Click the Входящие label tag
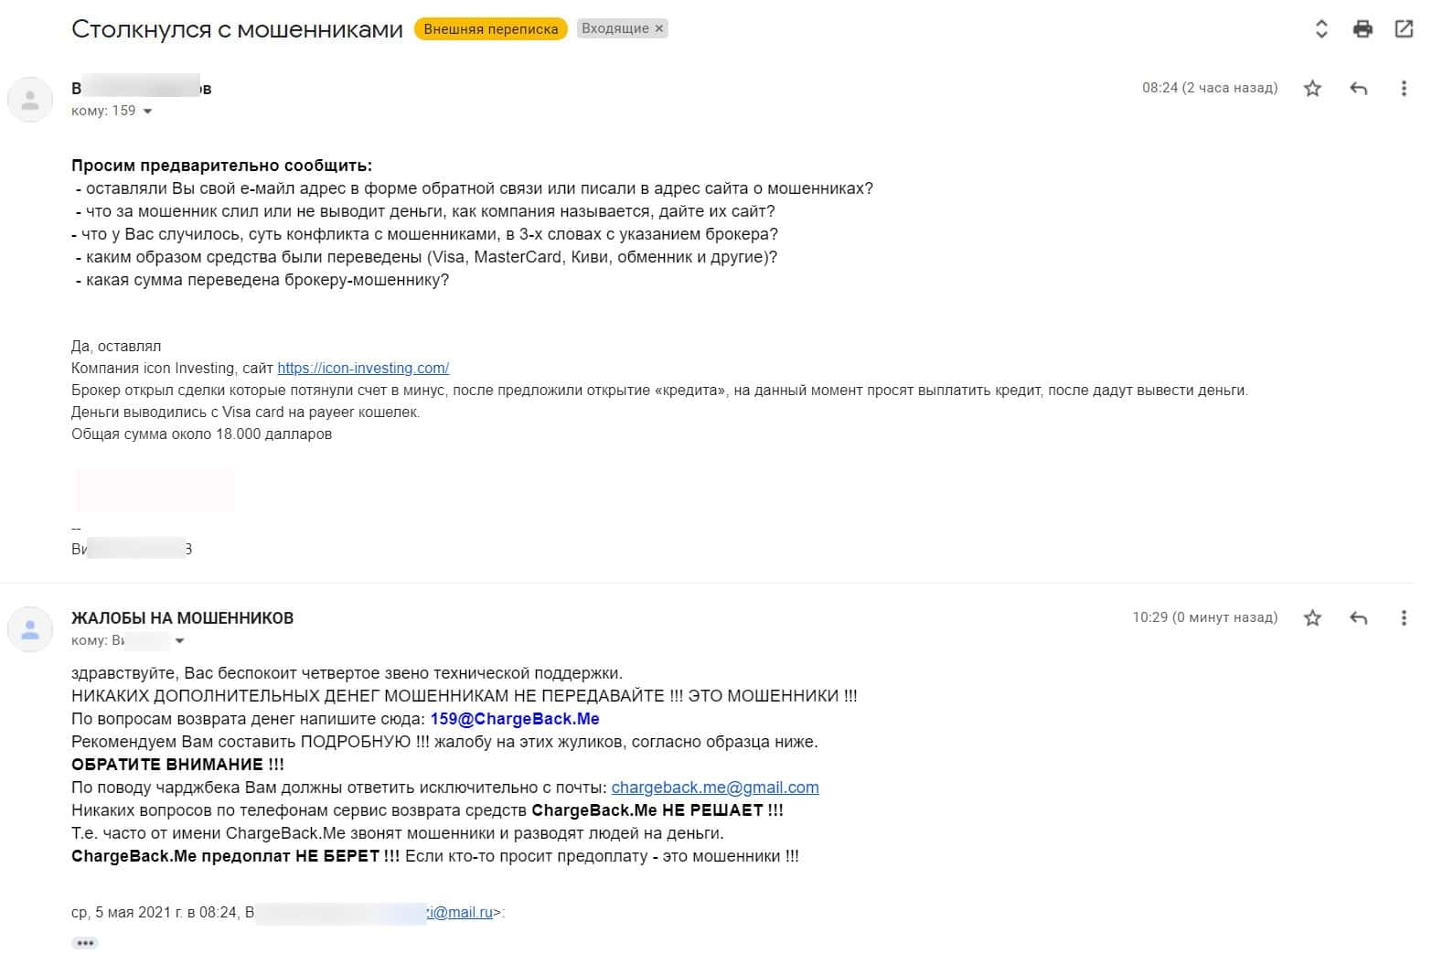Viewport: 1432px width, 954px height. (614, 29)
